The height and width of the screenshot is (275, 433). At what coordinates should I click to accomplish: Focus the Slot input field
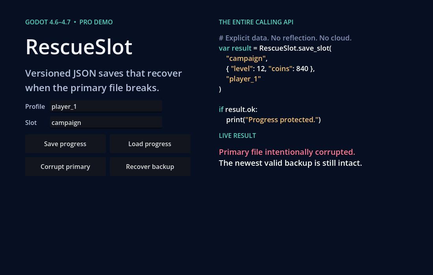point(106,122)
